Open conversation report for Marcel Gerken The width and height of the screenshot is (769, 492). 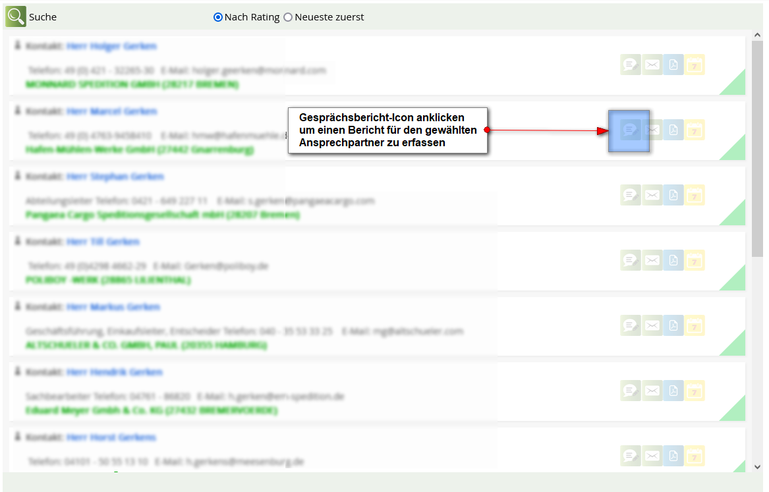[x=629, y=130]
